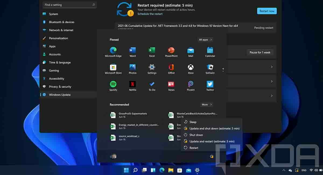
Task: Open Search from the taskbar
Action: point(135,170)
